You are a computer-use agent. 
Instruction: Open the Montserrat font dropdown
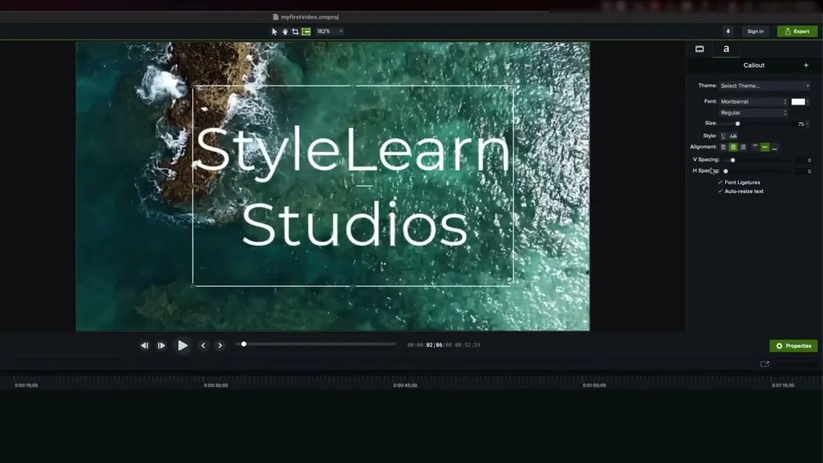pyautogui.click(x=753, y=102)
